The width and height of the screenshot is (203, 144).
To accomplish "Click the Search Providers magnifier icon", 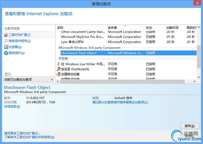I will pos(6,41).
